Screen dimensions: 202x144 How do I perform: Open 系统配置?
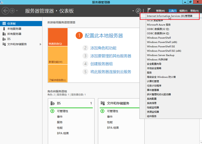(x=152, y=99)
